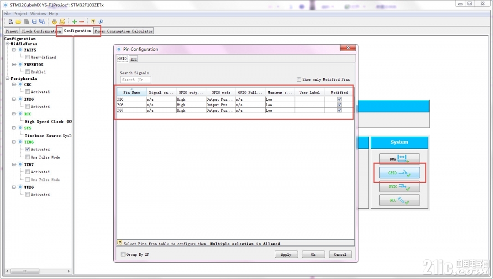Enable FATFS User-defined checkbox
This screenshot has width=493, height=279.
click(x=28, y=57)
